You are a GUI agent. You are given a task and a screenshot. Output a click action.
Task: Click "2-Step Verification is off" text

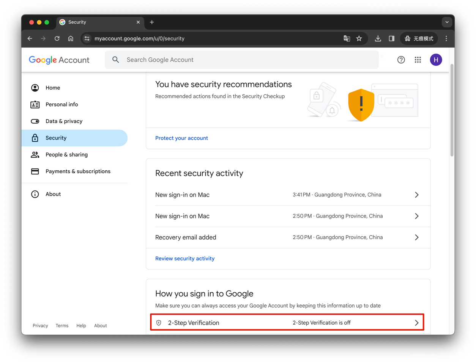pos(322,323)
